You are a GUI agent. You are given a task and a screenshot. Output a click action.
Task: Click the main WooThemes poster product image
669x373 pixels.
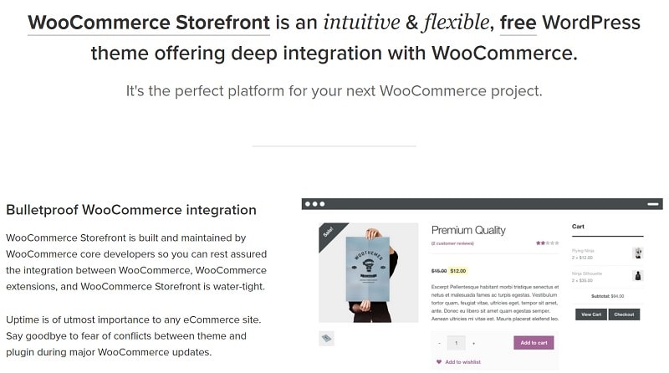tap(369, 273)
